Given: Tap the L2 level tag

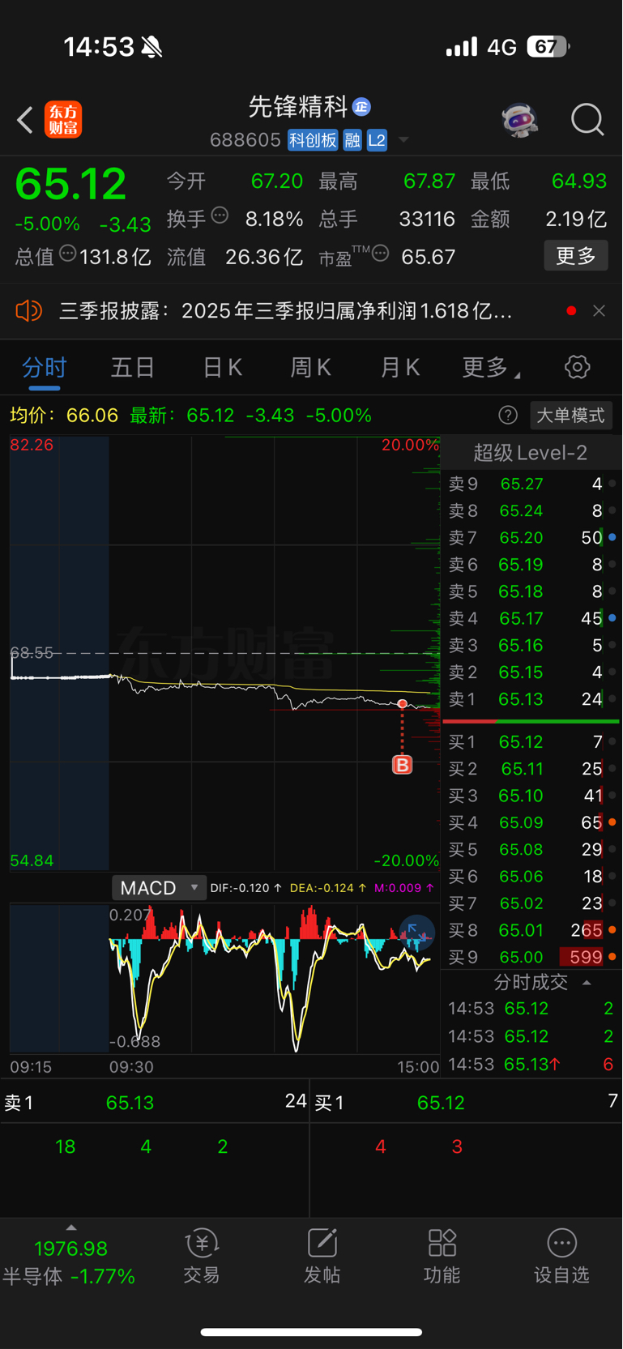Looking at the screenshot, I should (x=377, y=140).
